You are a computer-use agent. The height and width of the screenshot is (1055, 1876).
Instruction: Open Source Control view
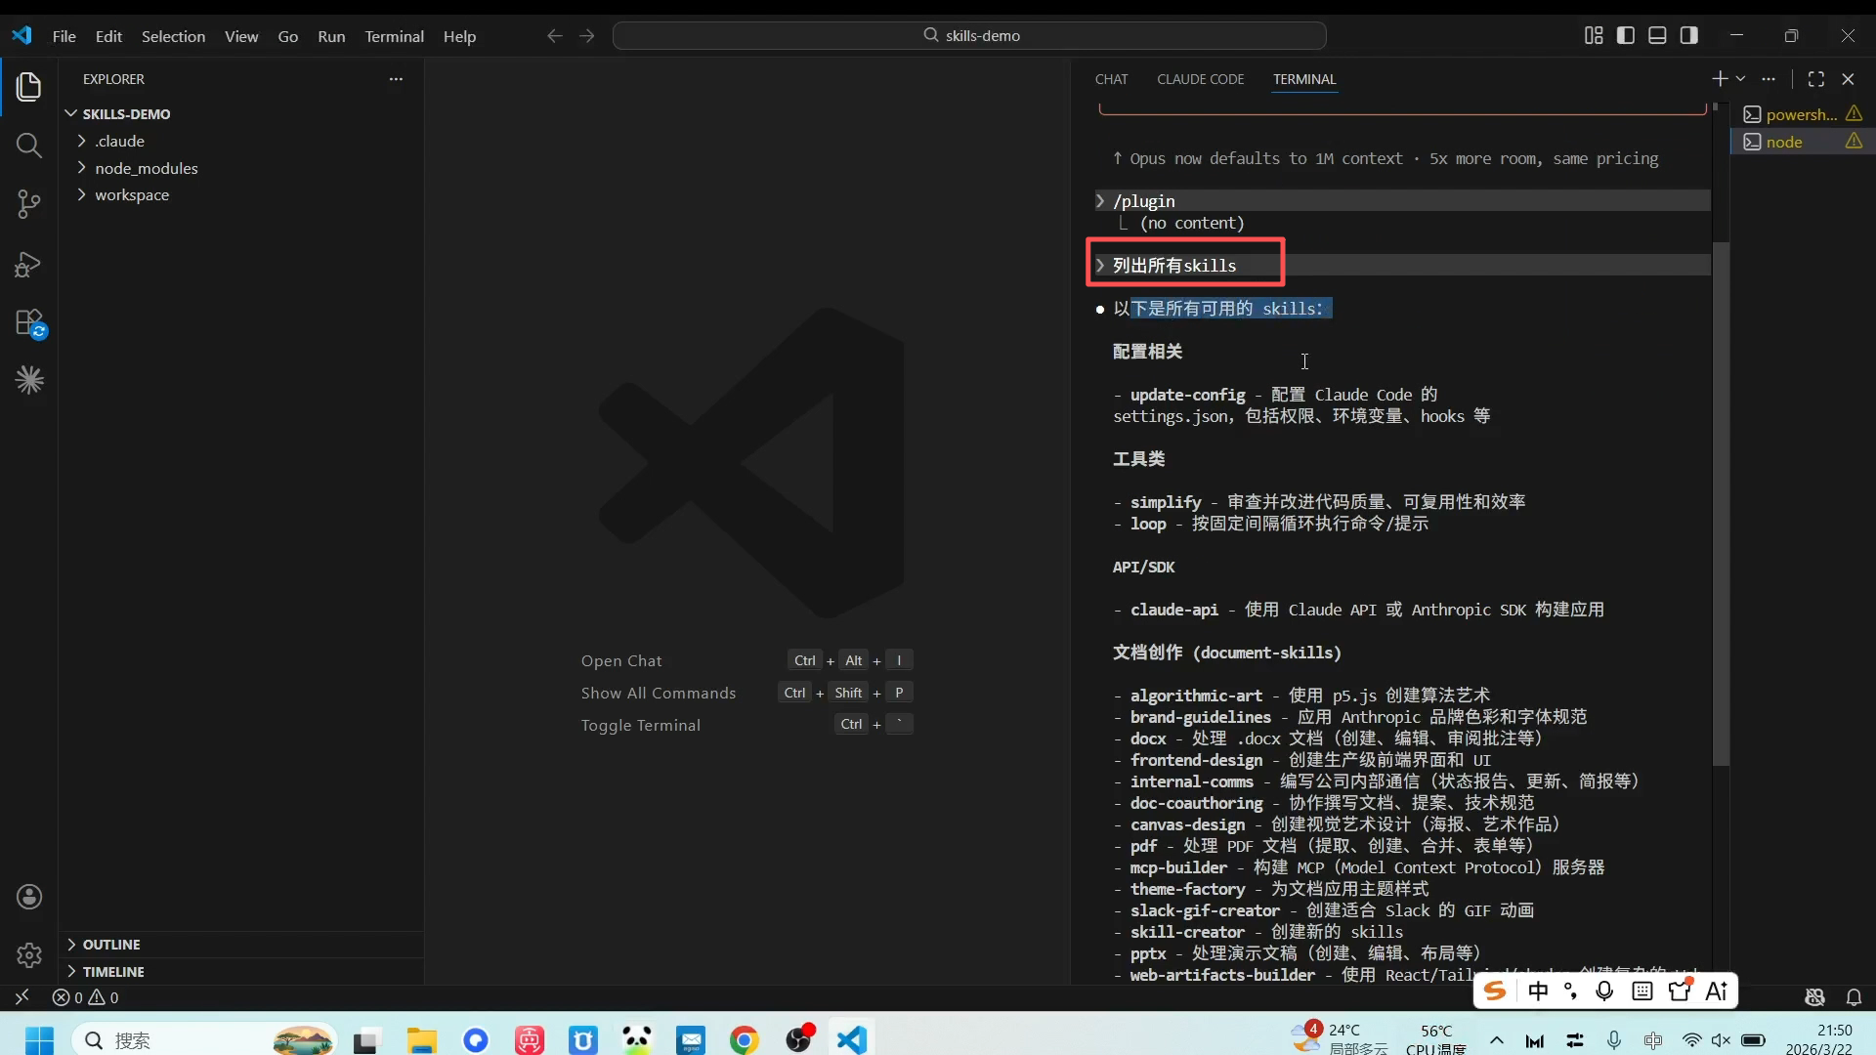click(x=29, y=204)
